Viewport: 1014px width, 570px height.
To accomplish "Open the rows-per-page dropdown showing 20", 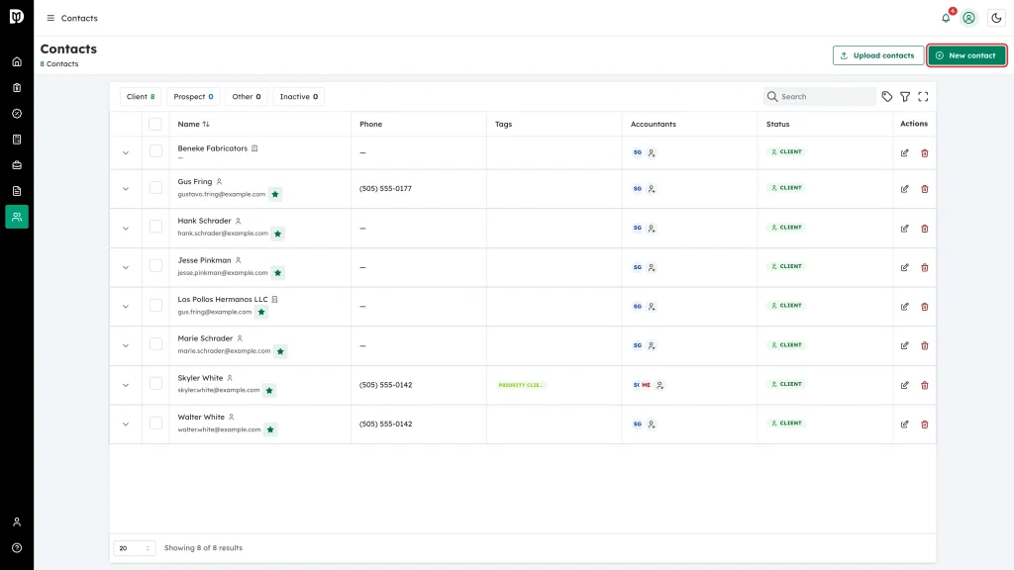I will (134, 548).
